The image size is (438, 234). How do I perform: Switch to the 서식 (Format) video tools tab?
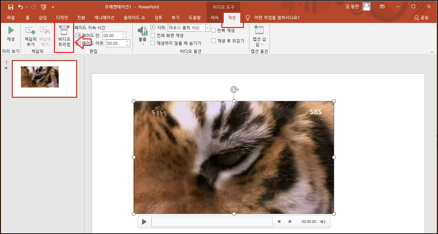tap(215, 18)
